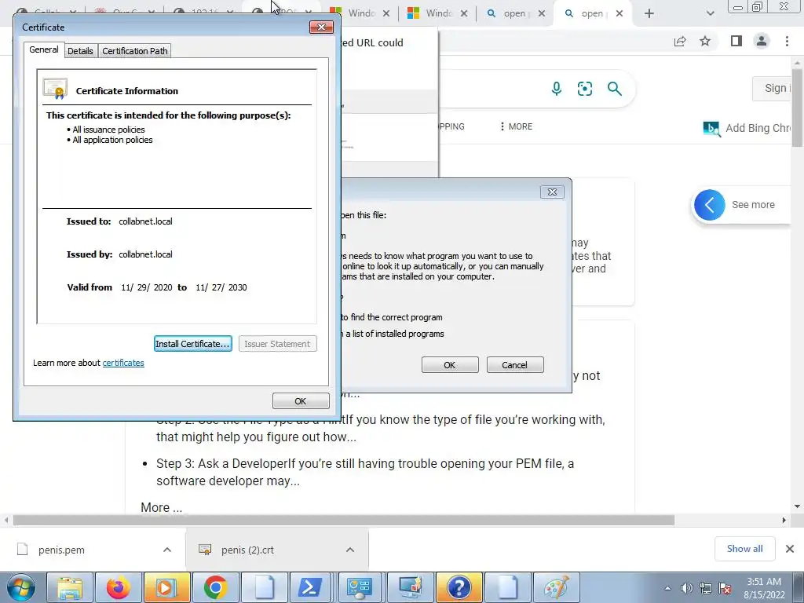The width and height of the screenshot is (804, 603).
Task: Close the Certificate dialog
Action: pos(321,27)
